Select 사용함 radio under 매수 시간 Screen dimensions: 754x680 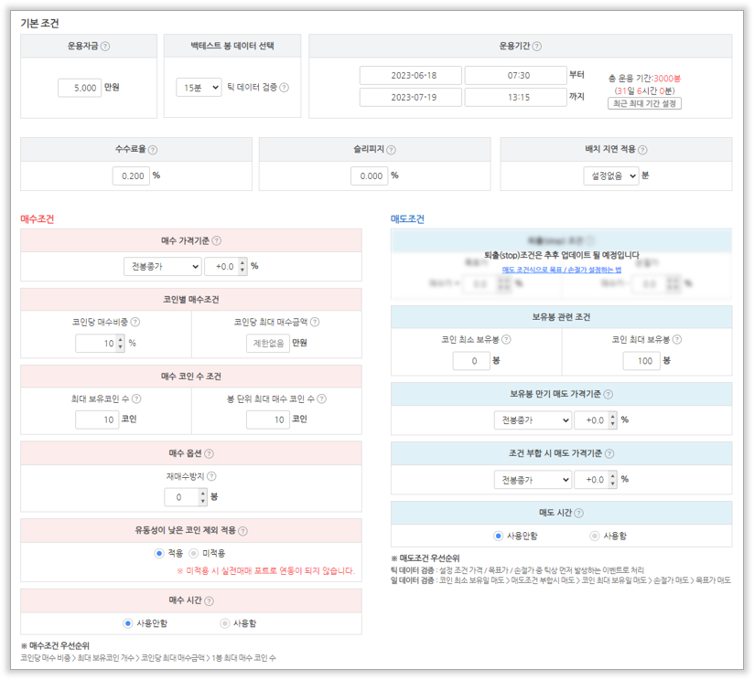tap(225, 623)
